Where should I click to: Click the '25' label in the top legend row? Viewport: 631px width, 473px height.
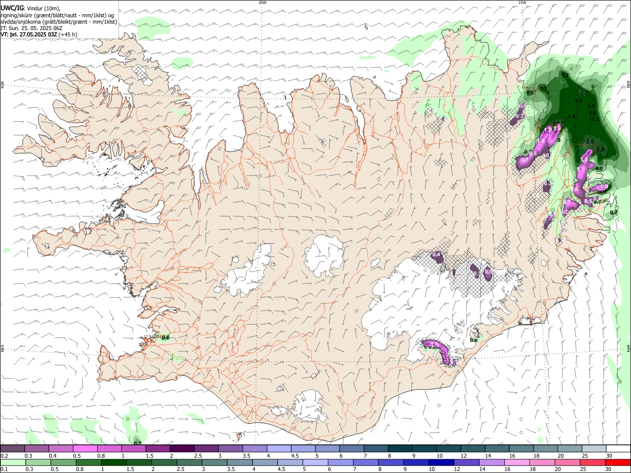point(585,456)
